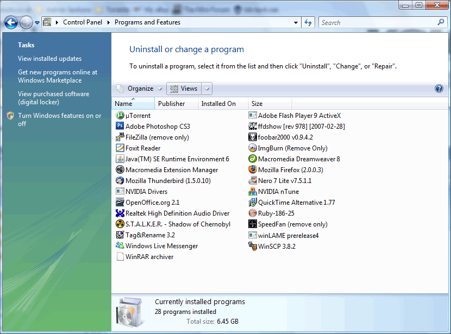Open the Organize menu
Viewport: 451px width, 334px height.
click(140, 89)
